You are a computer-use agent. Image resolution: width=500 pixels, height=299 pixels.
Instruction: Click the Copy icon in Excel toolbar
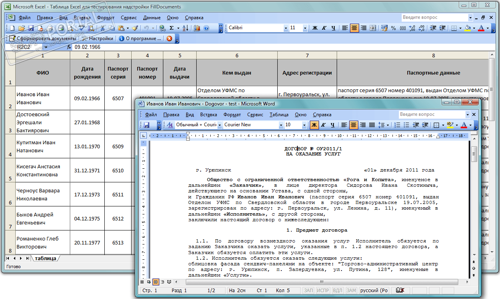[112, 28]
